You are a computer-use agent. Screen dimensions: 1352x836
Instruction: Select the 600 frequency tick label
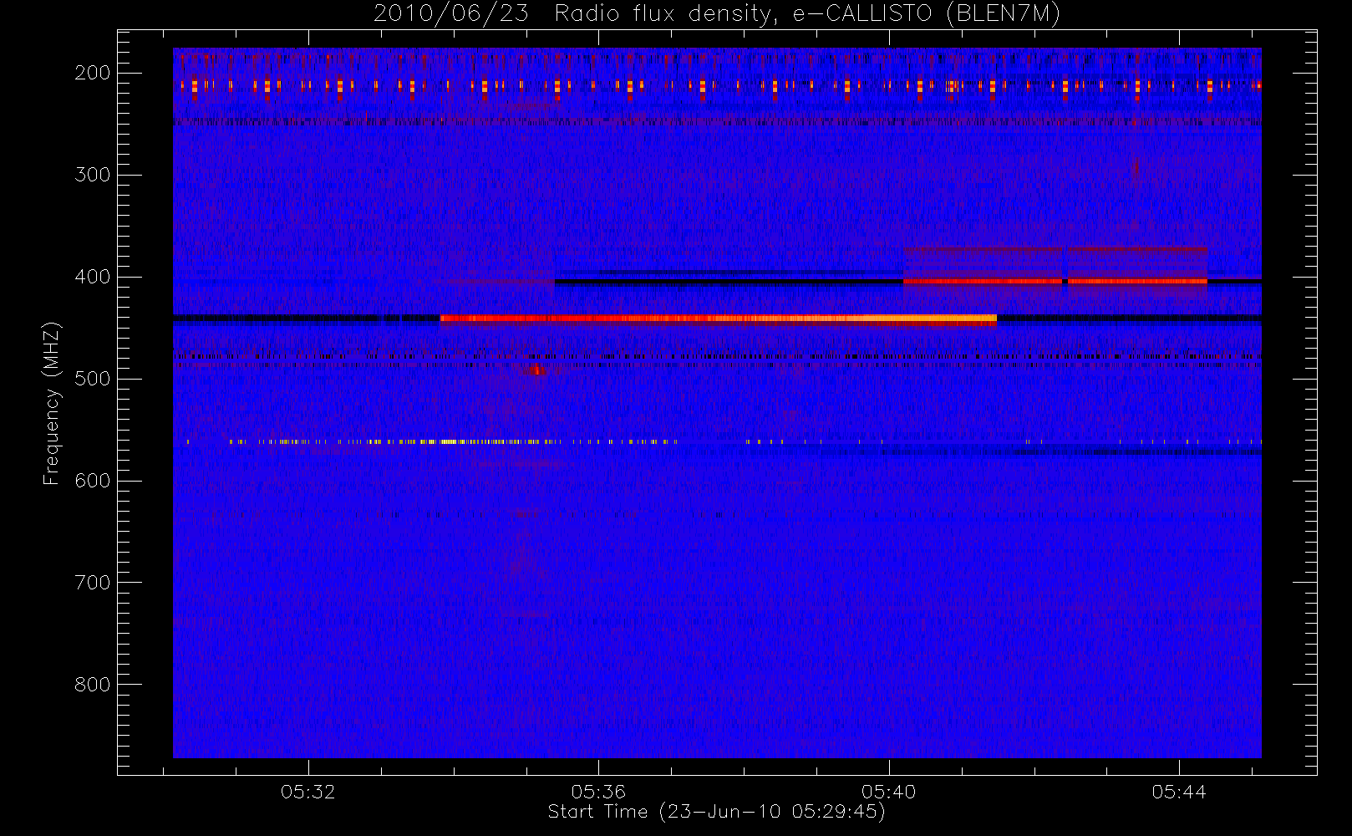[93, 481]
